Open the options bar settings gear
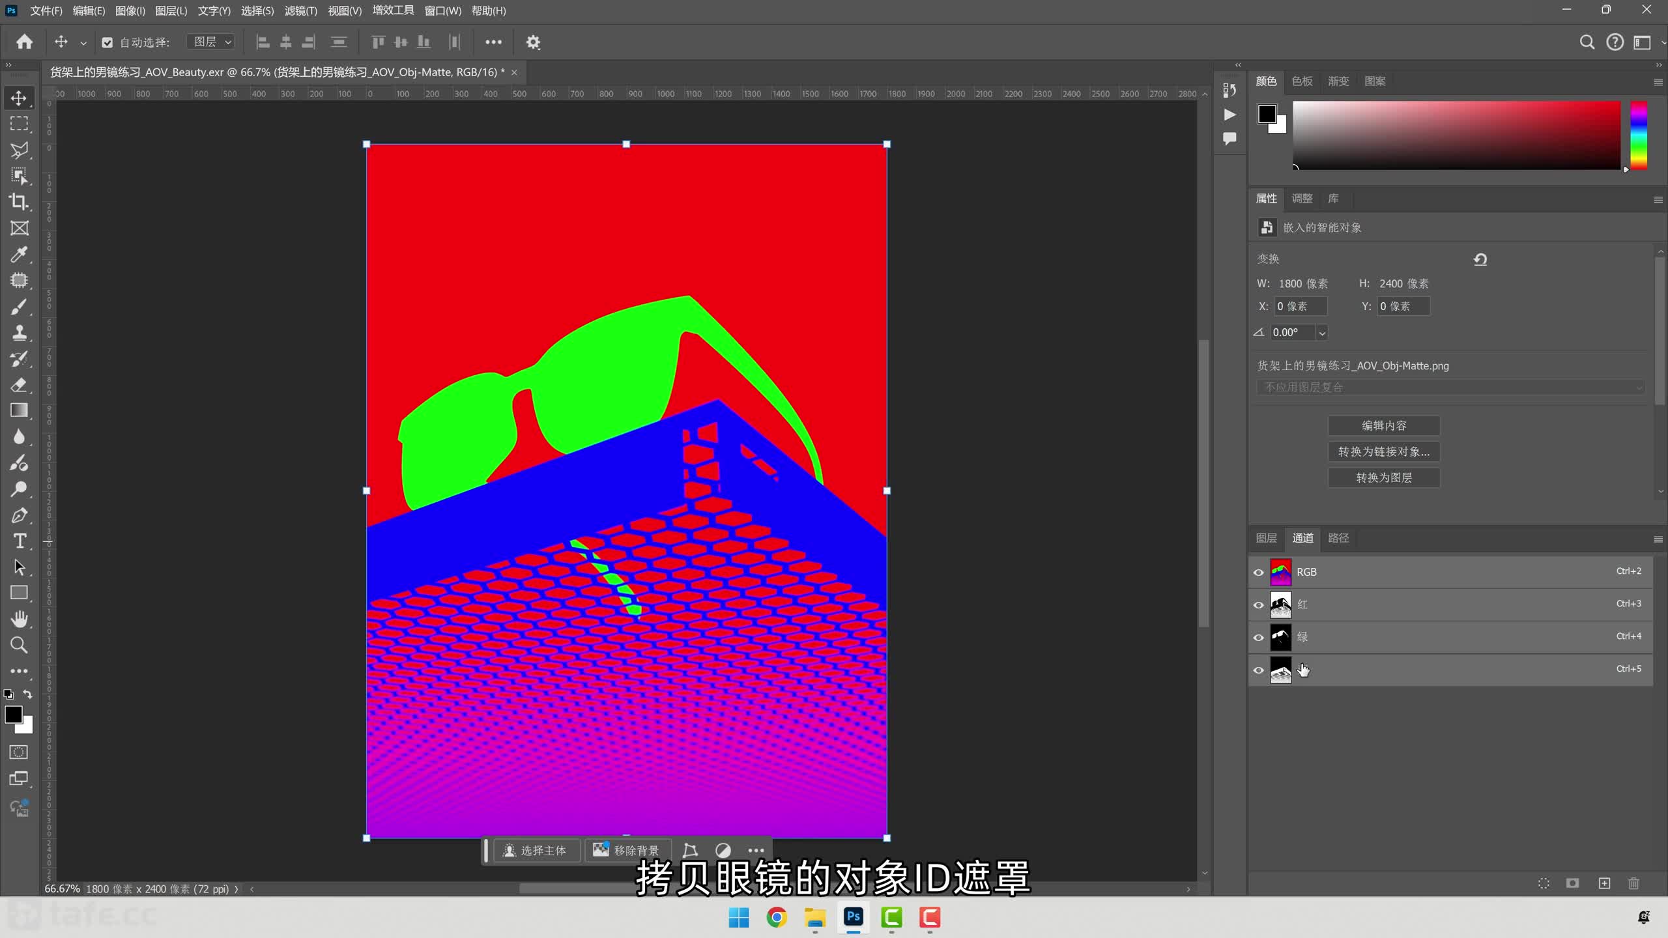1668x938 pixels. tap(533, 42)
